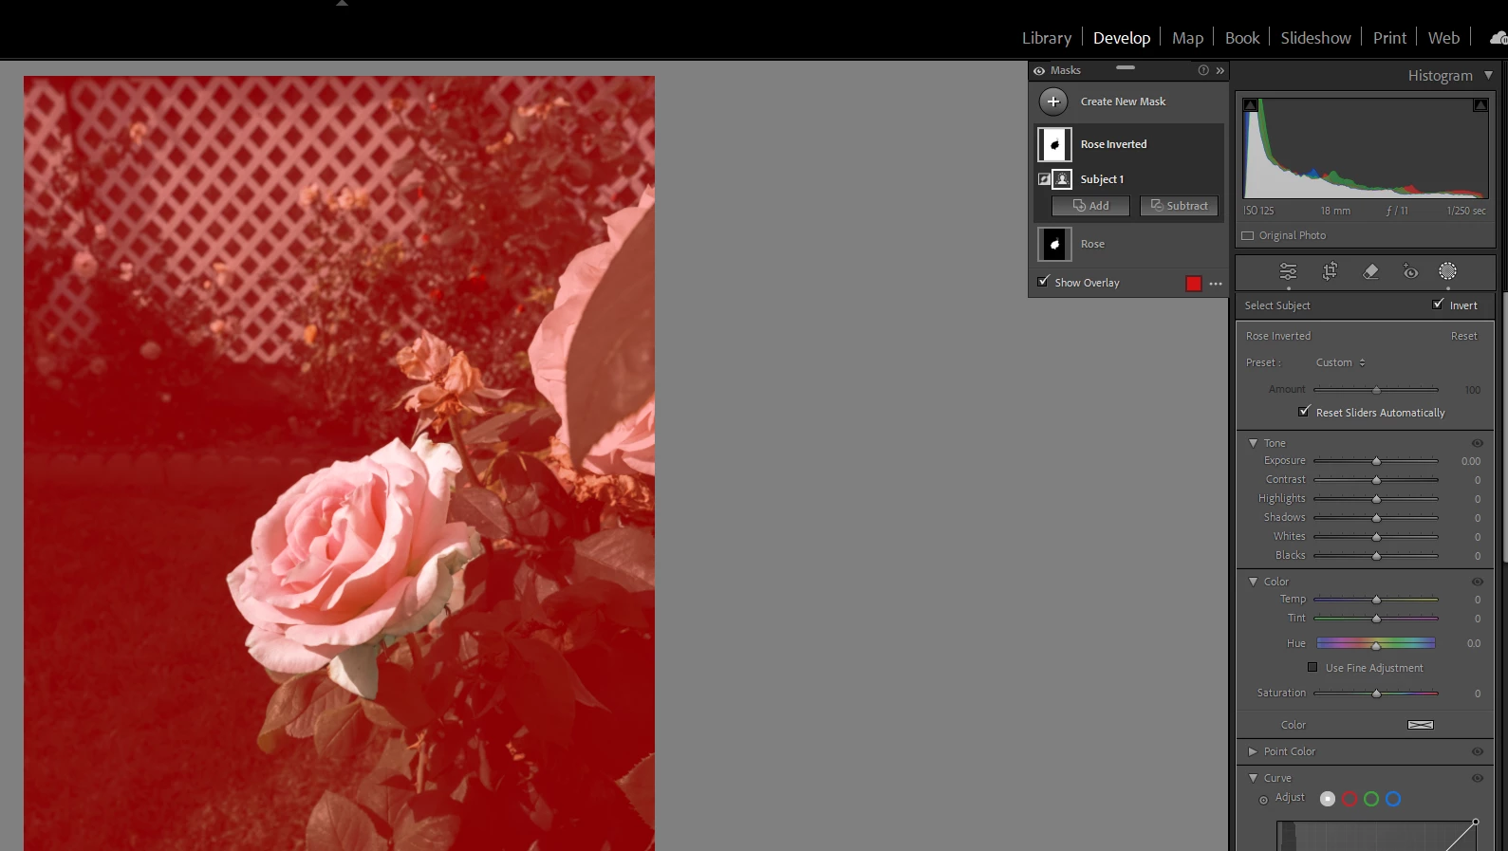
Task: Click the Masks panel drag handle
Action: pyautogui.click(x=1126, y=67)
